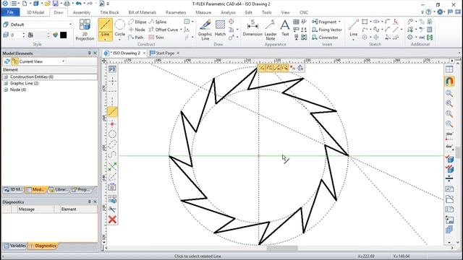Click the Trim tool
The image size is (463, 260).
(x=156, y=38)
